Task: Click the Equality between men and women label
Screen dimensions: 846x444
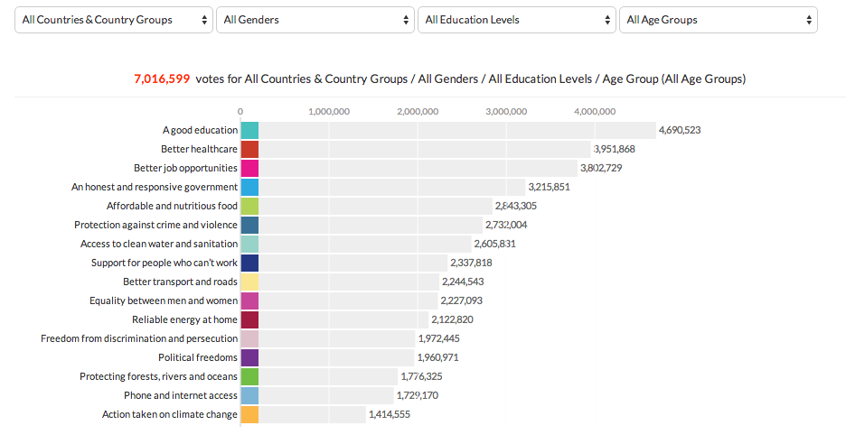Action: (x=164, y=301)
